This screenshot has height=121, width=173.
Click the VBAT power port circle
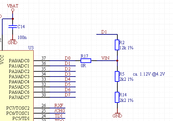click(13, 10)
